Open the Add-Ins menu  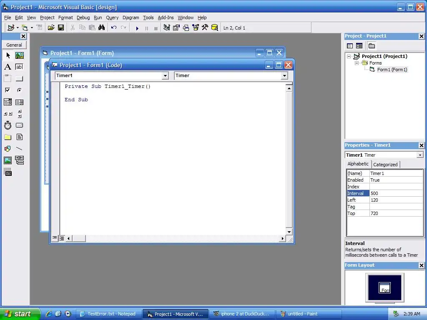[166, 17]
